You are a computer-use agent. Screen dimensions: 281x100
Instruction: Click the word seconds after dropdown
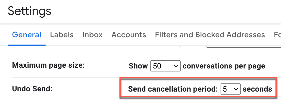[257, 89]
